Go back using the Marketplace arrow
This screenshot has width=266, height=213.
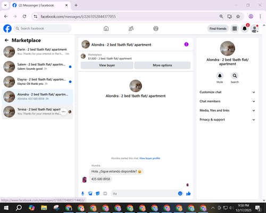(6, 40)
